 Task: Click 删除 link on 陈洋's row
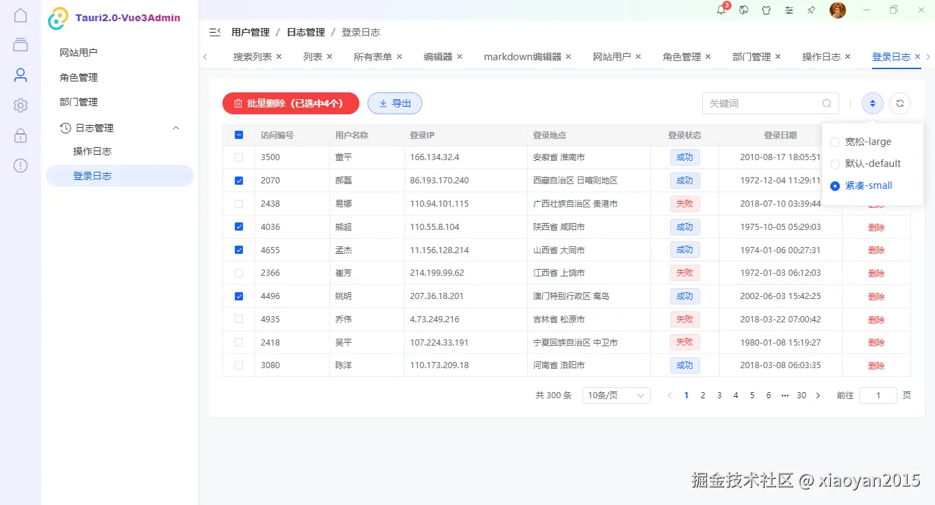pos(876,365)
